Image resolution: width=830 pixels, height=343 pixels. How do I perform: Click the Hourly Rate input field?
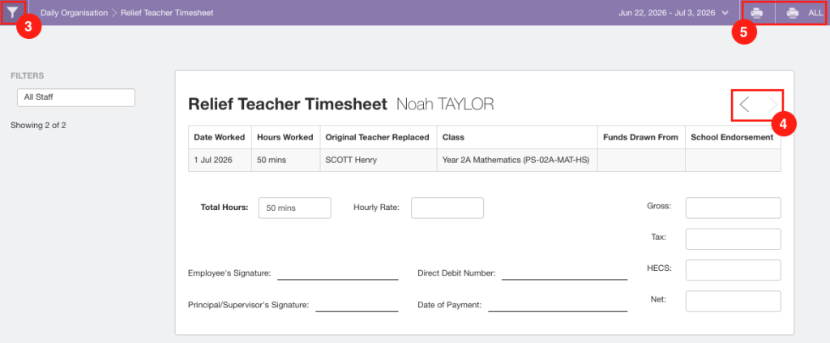coord(447,208)
